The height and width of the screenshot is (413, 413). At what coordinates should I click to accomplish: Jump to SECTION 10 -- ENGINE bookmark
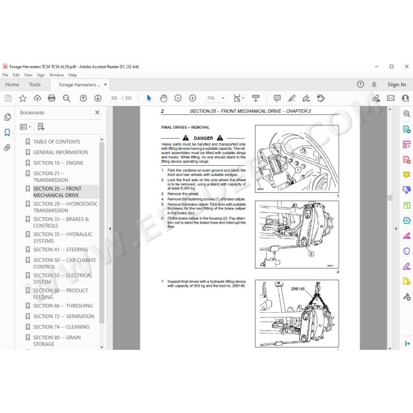pos(58,163)
